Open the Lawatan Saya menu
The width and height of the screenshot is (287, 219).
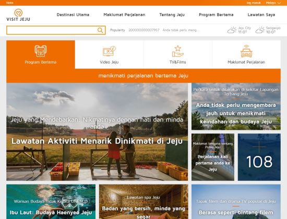261,15
